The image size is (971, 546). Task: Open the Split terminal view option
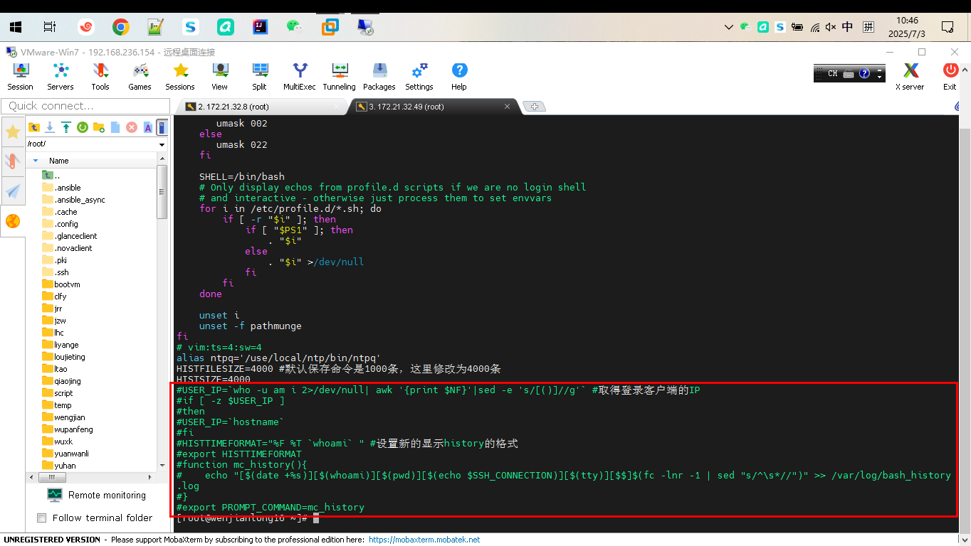259,77
